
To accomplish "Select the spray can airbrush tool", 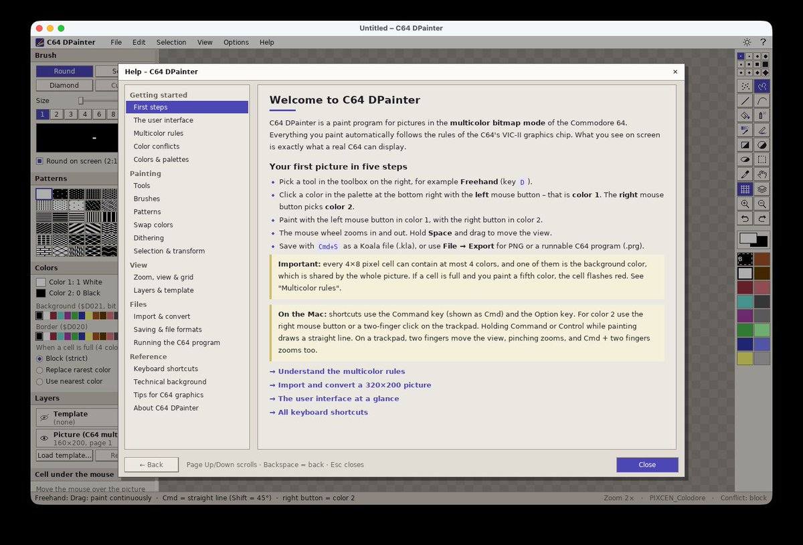I will 762,116.
